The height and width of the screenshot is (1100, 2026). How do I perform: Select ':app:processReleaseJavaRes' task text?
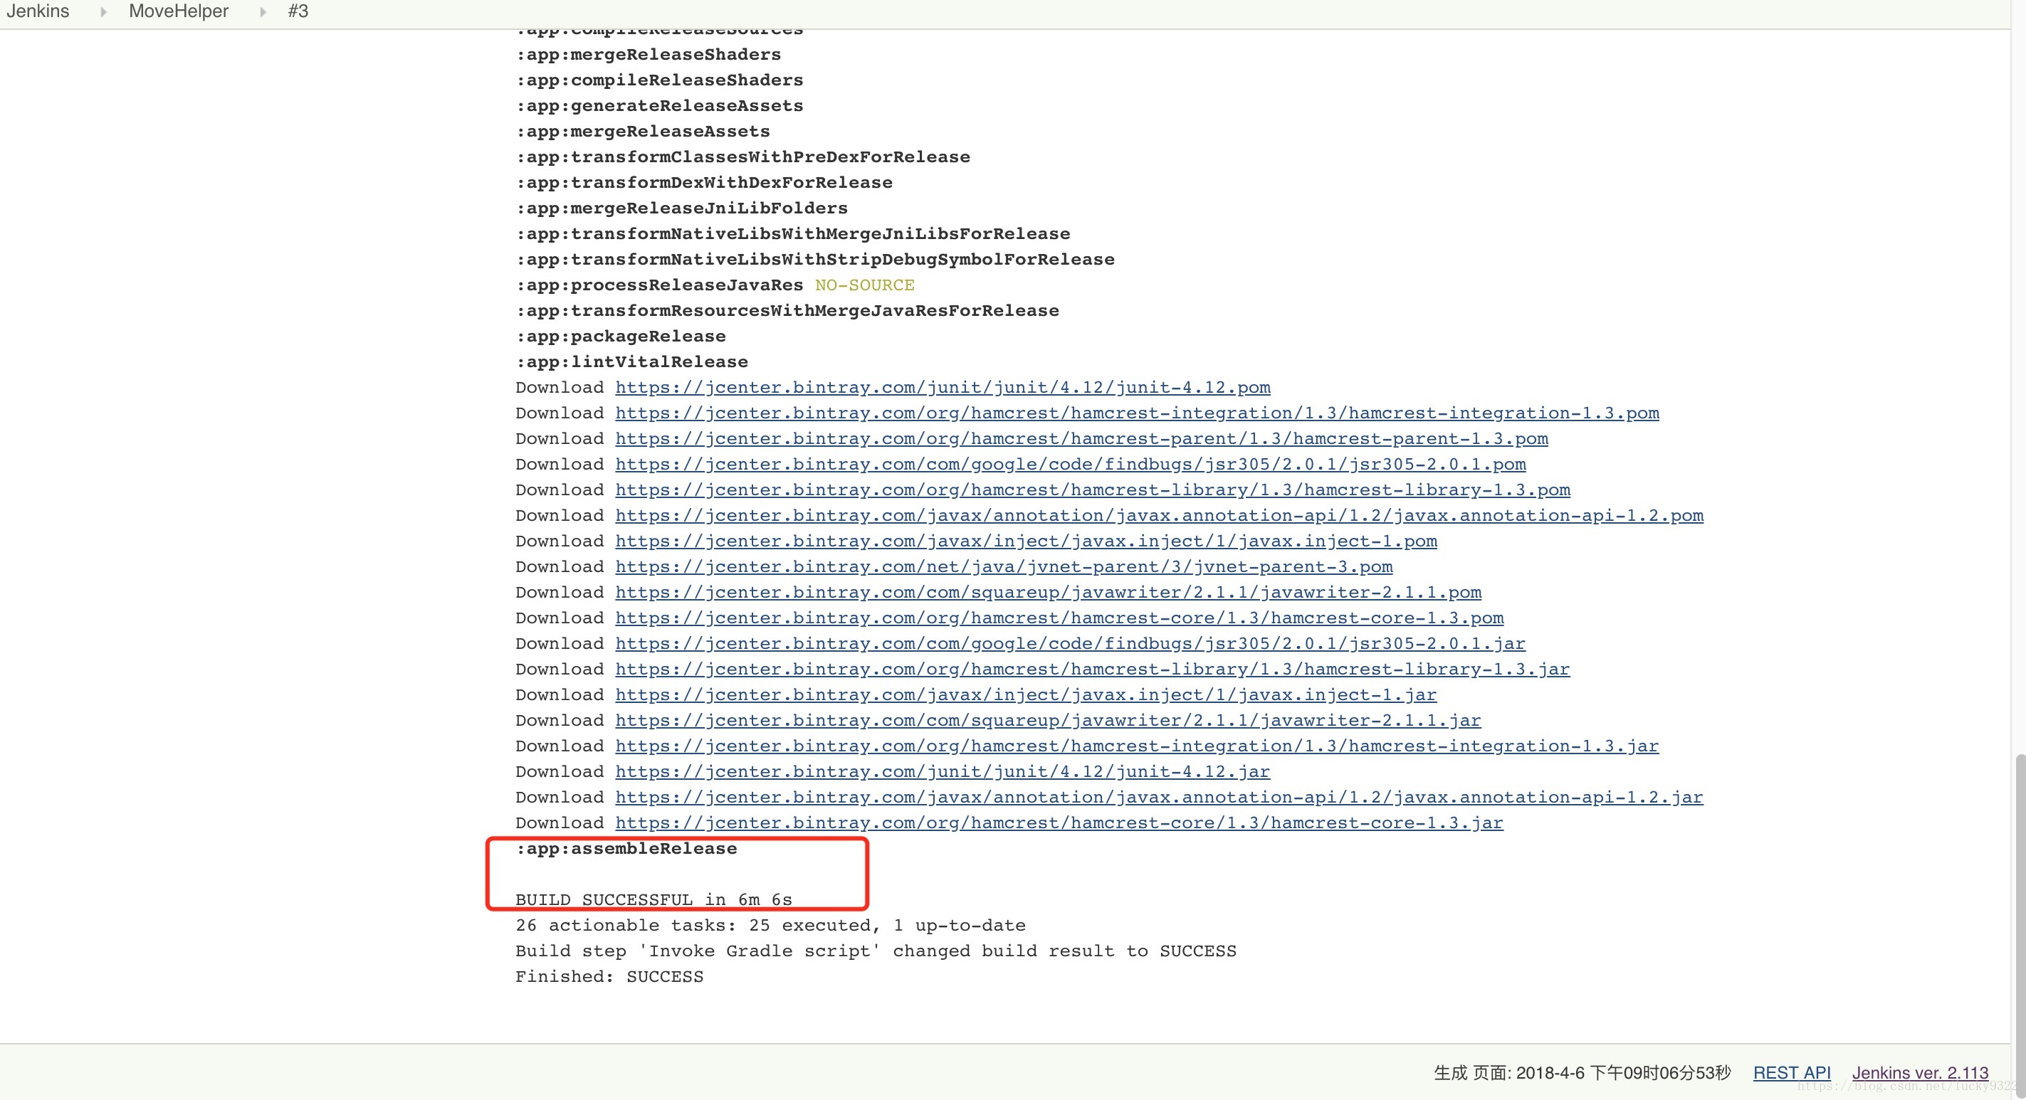pyautogui.click(x=659, y=285)
